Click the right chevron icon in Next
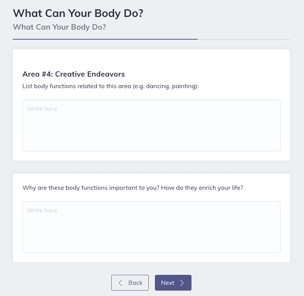The height and width of the screenshot is (296, 304). [182, 283]
